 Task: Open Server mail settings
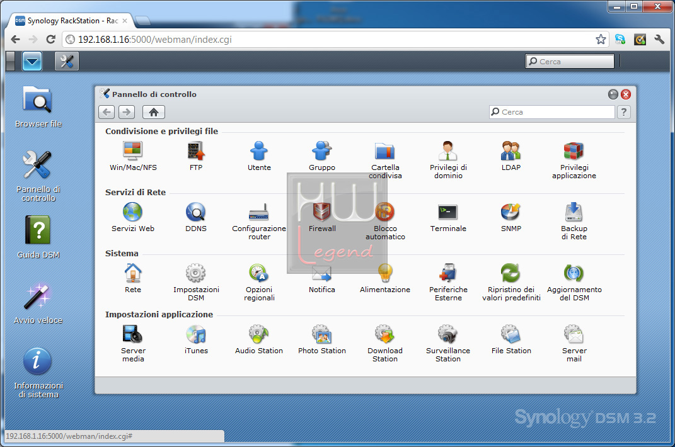click(574, 343)
